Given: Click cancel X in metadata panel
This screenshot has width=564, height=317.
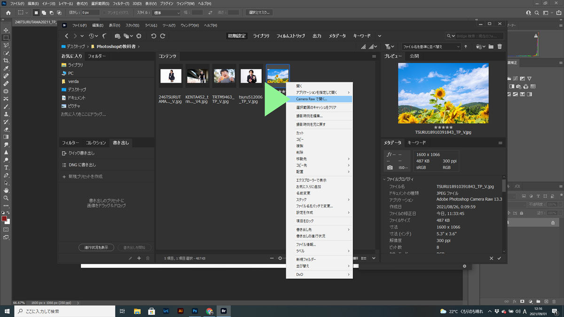Looking at the screenshot, I should pyautogui.click(x=492, y=258).
